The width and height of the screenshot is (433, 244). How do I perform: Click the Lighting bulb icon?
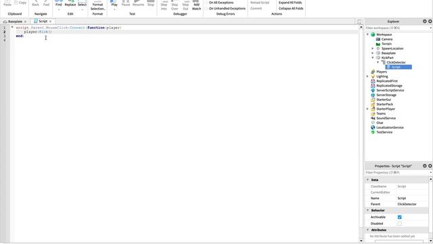pyautogui.click(x=373, y=77)
